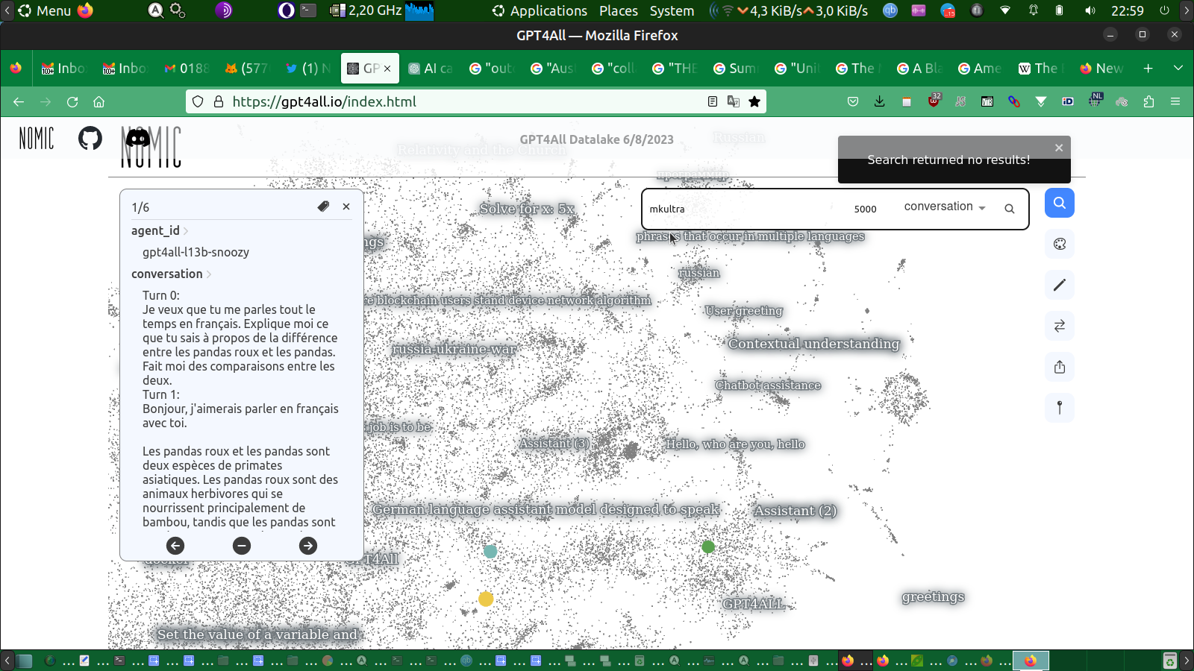Open the System menu
The height and width of the screenshot is (671, 1194).
point(672,10)
